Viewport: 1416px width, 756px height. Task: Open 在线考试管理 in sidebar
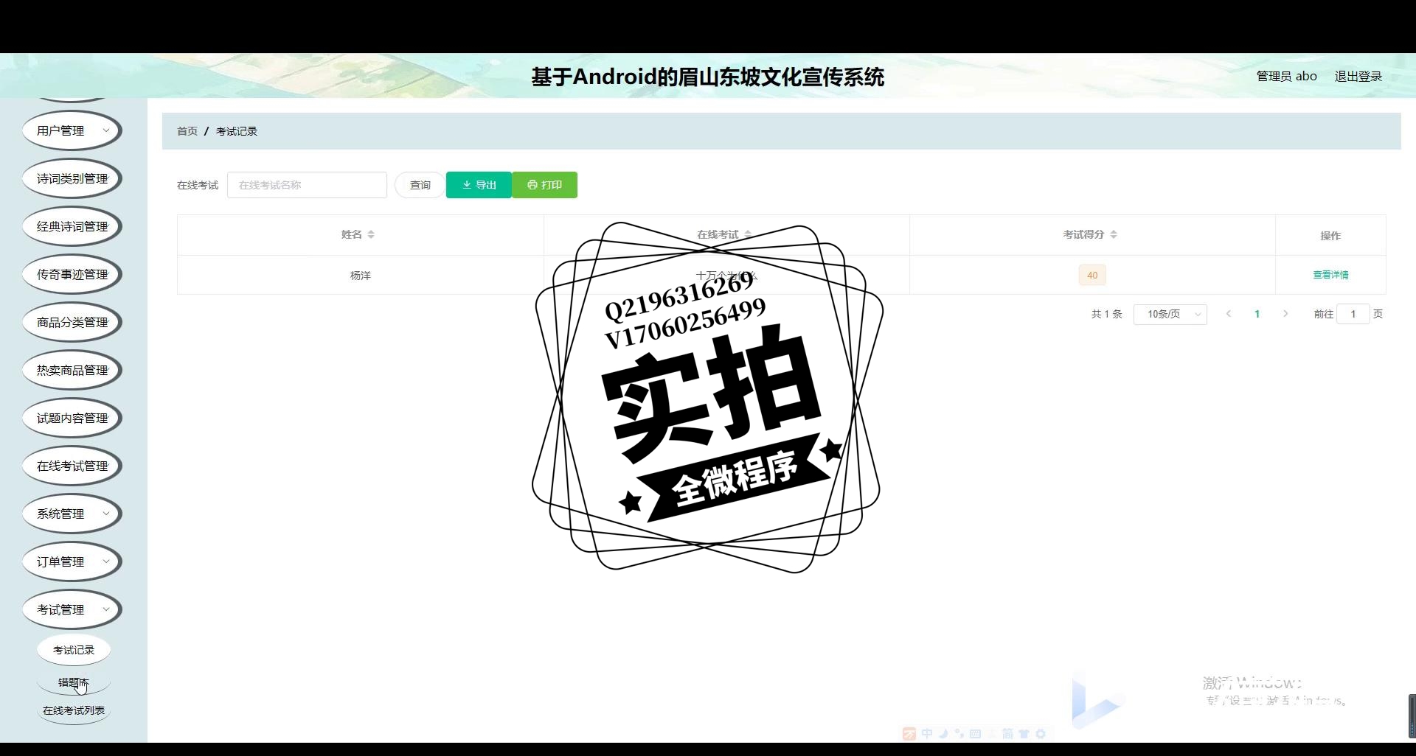click(72, 466)
